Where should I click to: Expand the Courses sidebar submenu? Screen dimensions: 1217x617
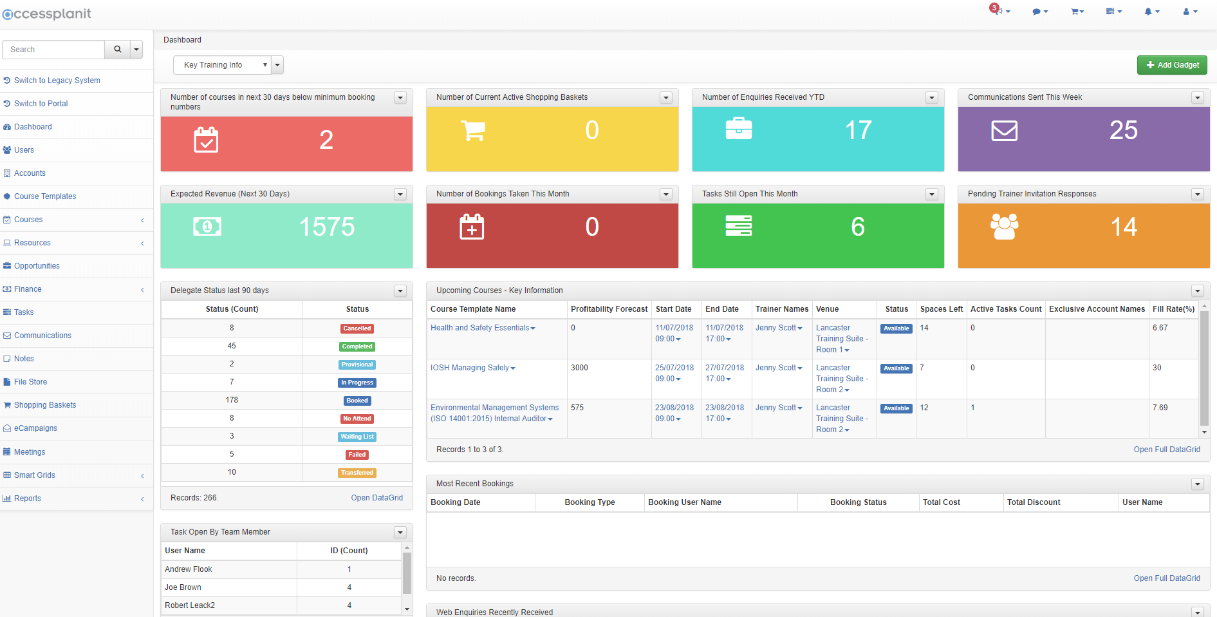pyautogui.click(x=142, y=220)
